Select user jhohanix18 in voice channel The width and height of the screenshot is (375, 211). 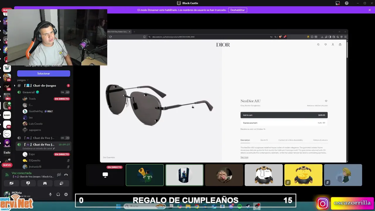(46, 167)
